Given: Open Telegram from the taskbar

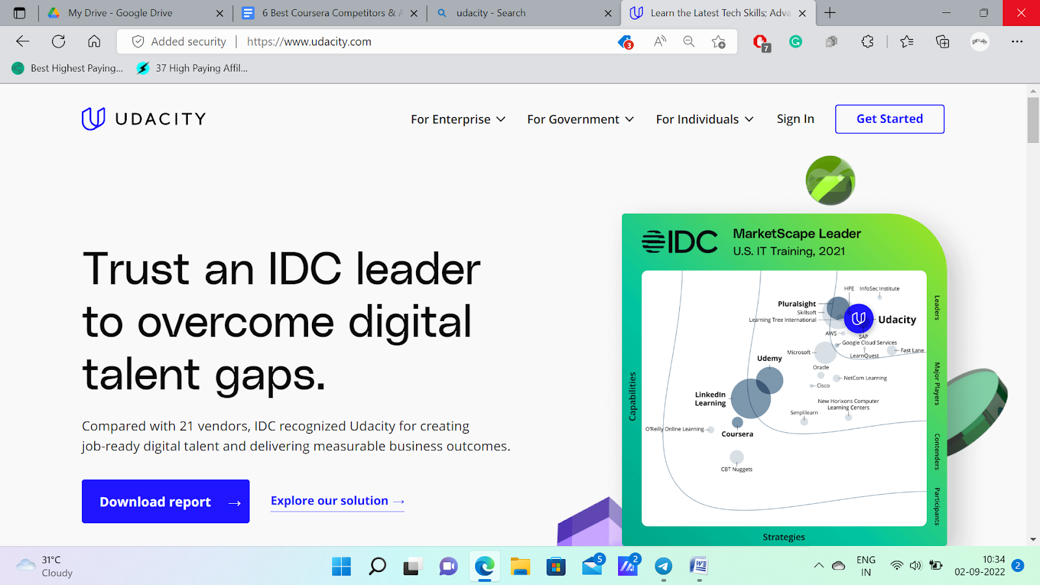Looking at the screenshot, I should click(x=663, y=566).
